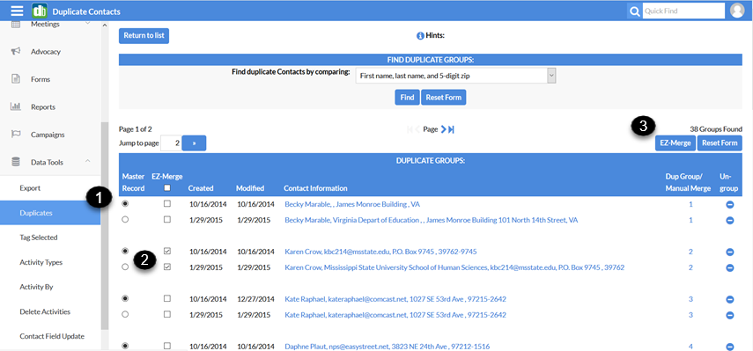Open the user profile avatar
The image size is (753, 351).
pyautogui.click(x=736, y=11)
